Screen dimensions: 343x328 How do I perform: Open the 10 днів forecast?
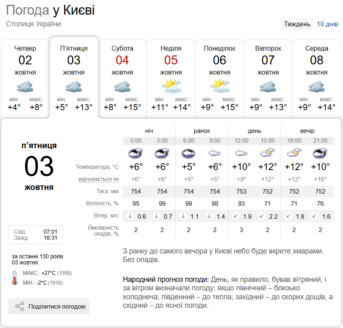pos(327,24)
